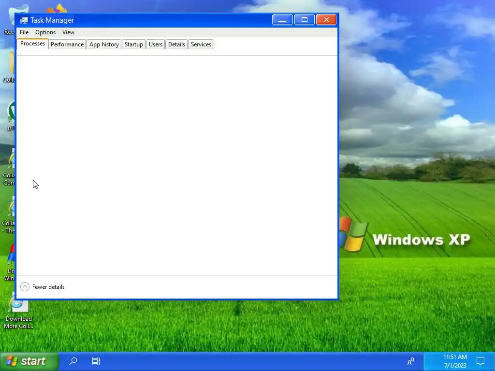Open the View menu in Task Manager
This screenshot has height=371, width=495.
(68, 32)
